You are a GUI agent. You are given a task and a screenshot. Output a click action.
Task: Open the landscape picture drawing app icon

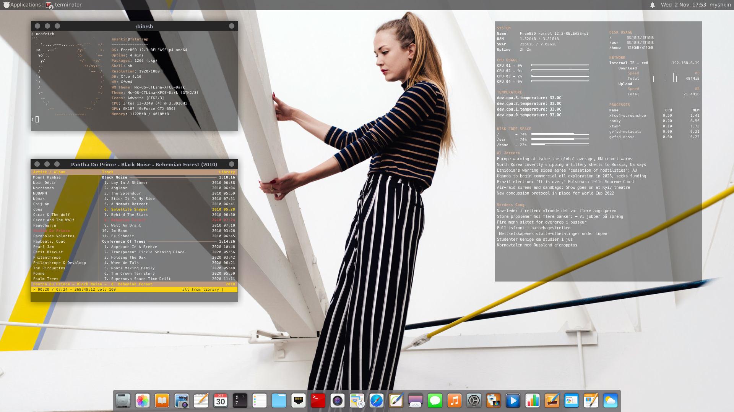pos(552,401)
